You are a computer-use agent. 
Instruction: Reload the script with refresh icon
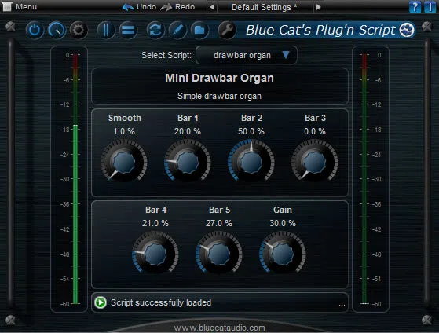pyautogui.click(x=155, y=30)
